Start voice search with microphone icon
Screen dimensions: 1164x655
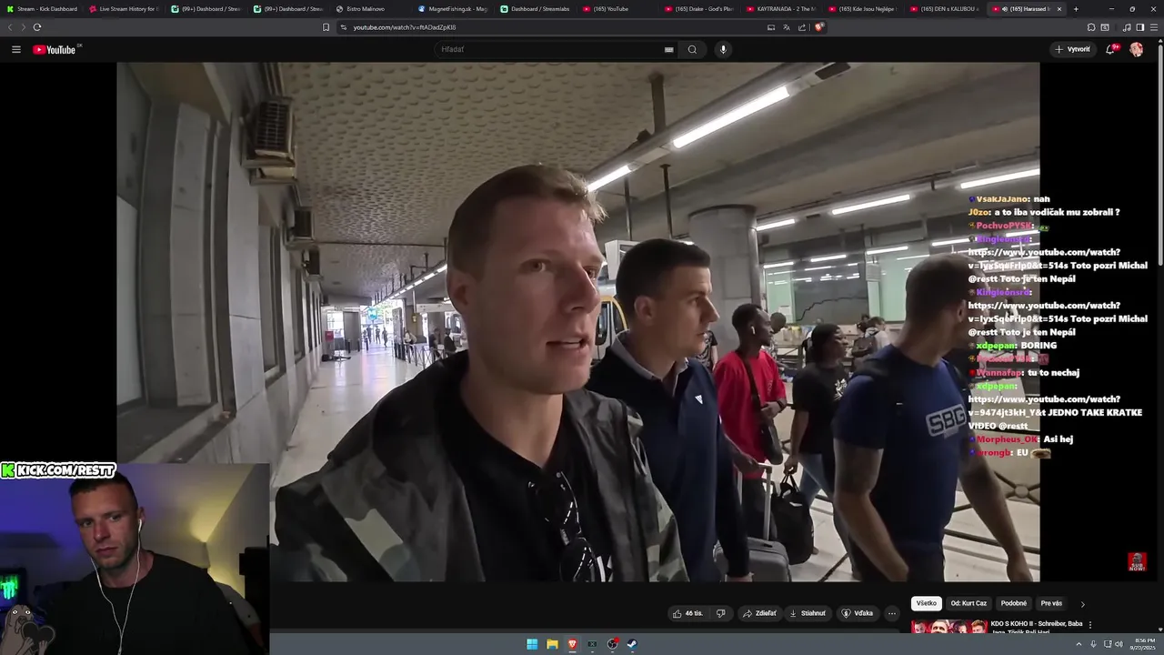pos(723,49)
